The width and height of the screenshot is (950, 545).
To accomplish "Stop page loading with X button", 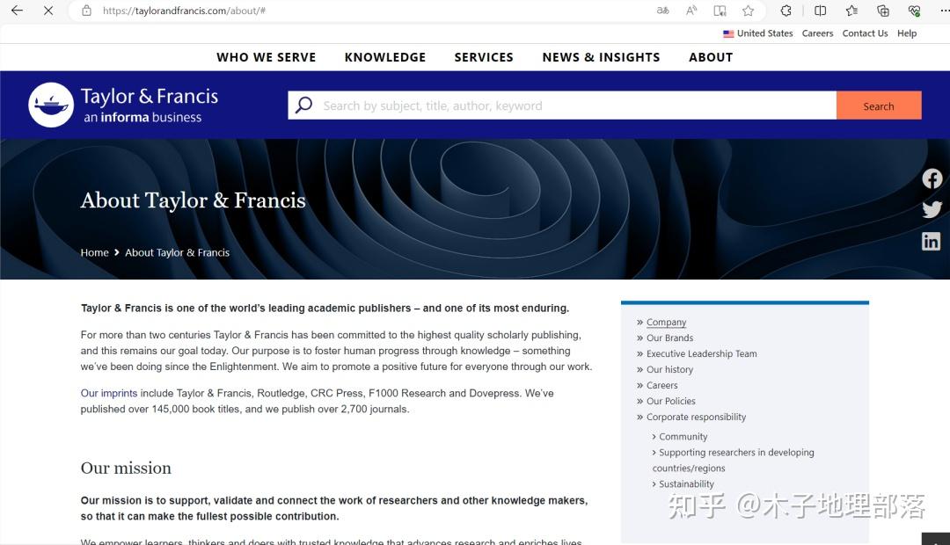I will point(48,11).
